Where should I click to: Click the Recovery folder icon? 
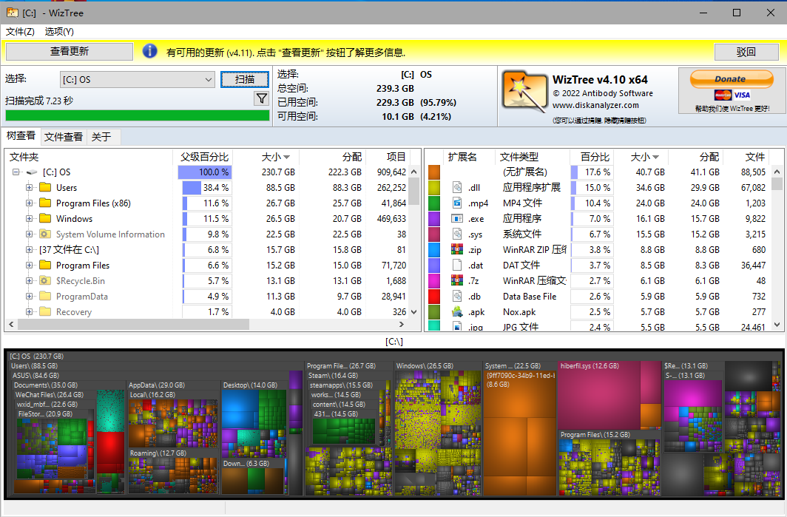click(45, 311)
